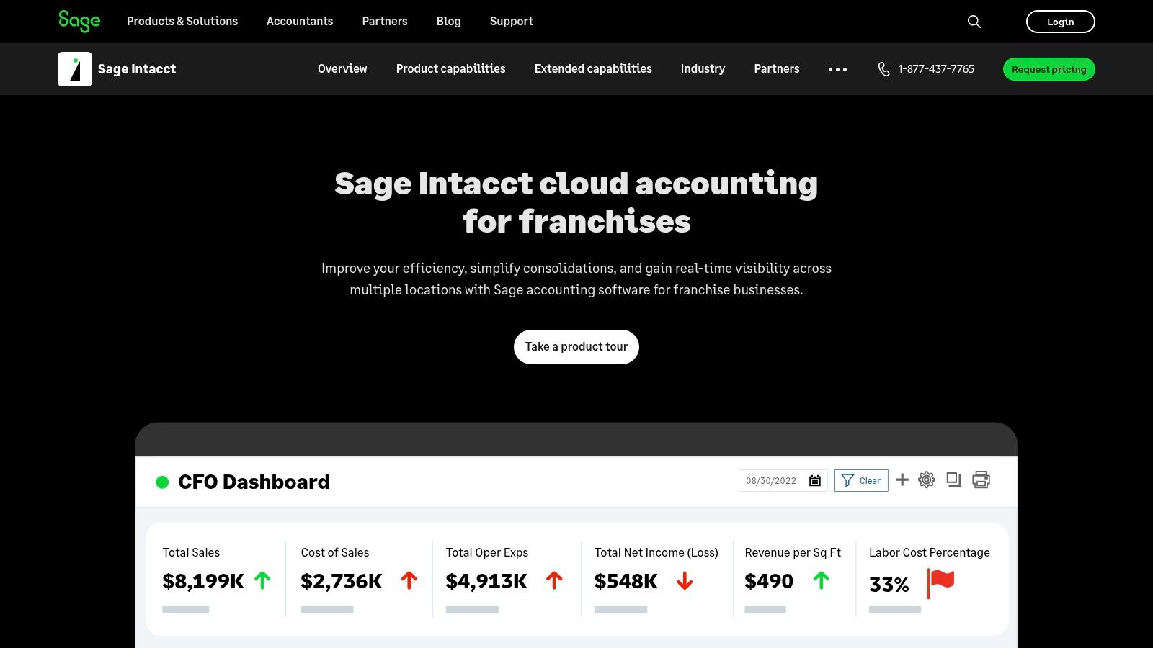1153x648 pixels.
Task: Open the three-dot more menu
Action: (837, 69)
